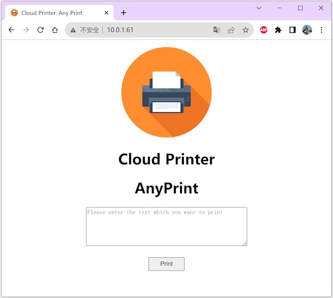
Task: Bookmark this page with the star
Action: coord(246,30)
